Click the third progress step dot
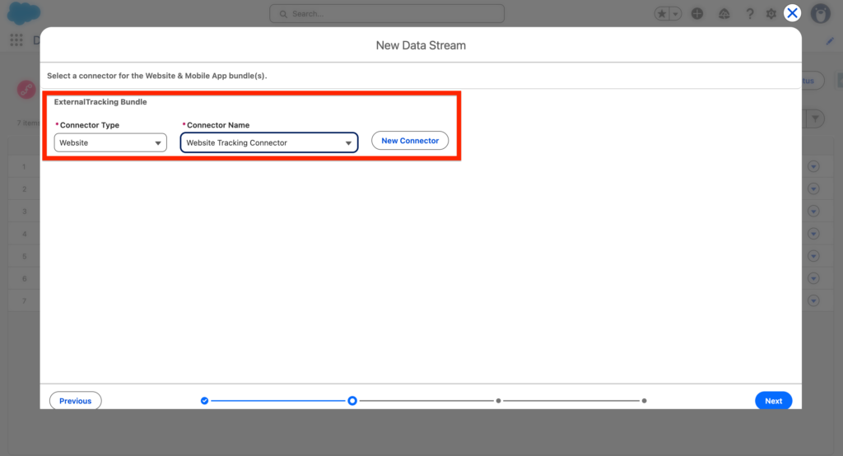The image size is (843, 456). pos(498,401)
